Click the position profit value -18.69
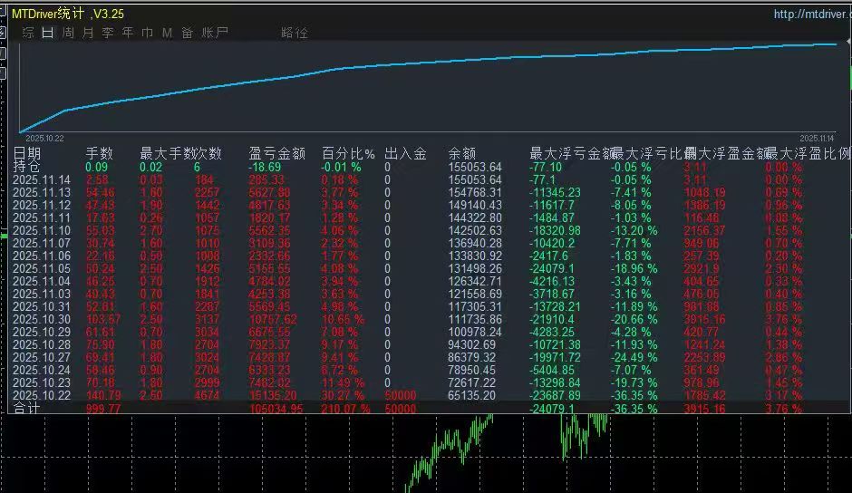 pyautogui.click(x=265, y=167)
